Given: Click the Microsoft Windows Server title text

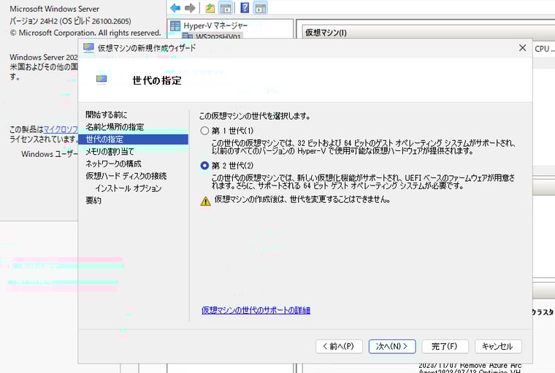Looking at the screenshot, I should tap(55, 9).
